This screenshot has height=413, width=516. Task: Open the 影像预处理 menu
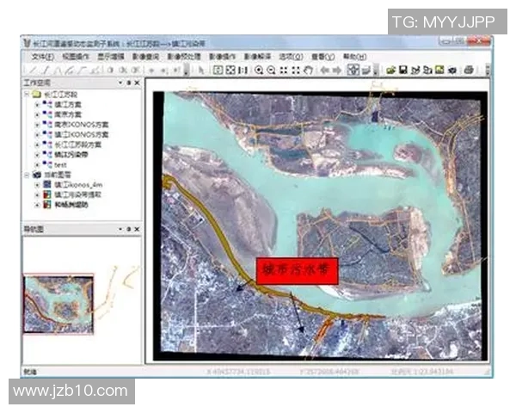pos(184,57)
